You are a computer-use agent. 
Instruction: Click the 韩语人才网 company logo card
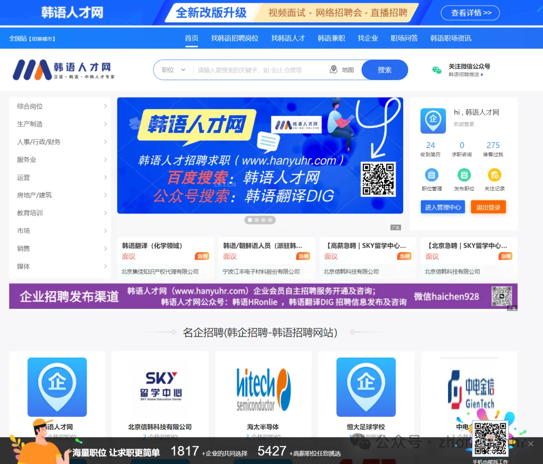point(57,387)
